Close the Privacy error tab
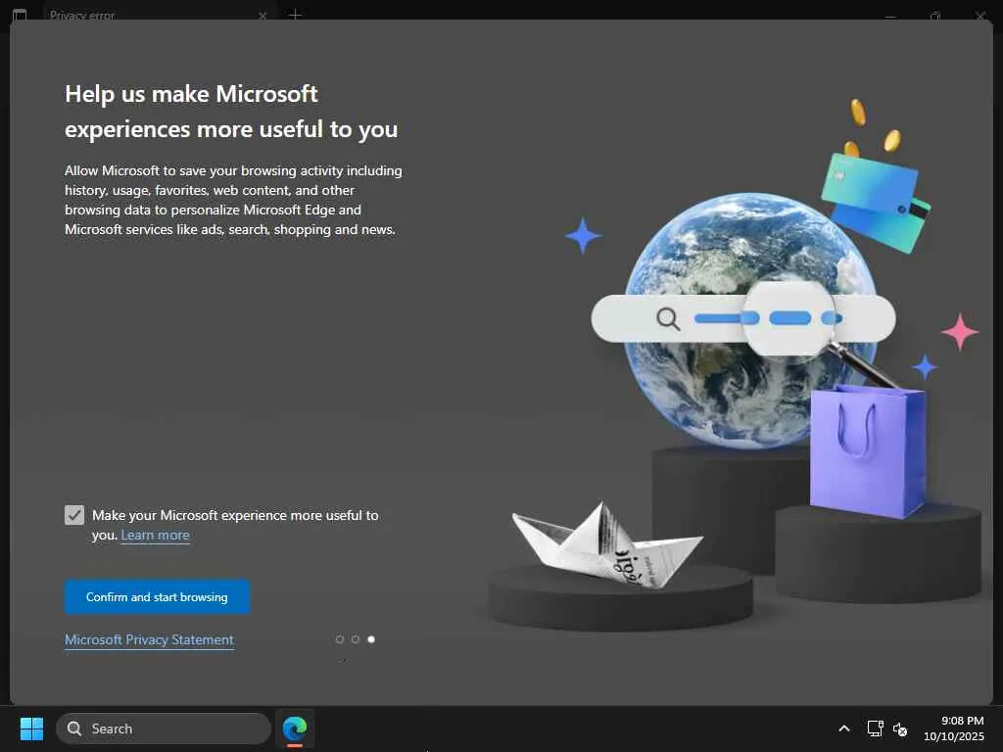The image size is (1003, 752). pyautogui.click(x=263, y=16)
